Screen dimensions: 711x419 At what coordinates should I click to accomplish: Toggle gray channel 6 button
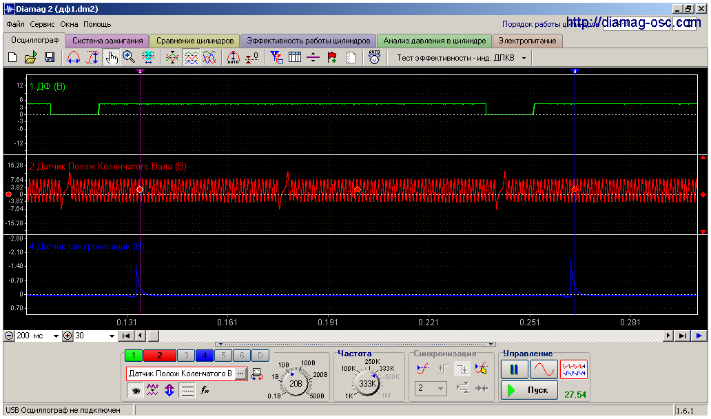(x=242, y=356)
